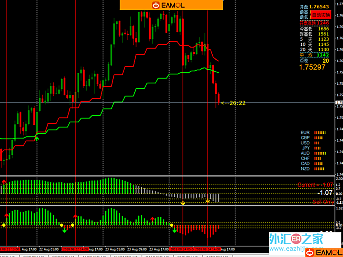
Task: Click the NZD currency strength bar
Action: coord(319,169)
